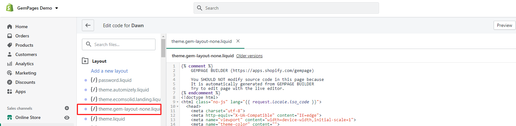Click the Search files field
The width and height of the screenshot is (516, 126).
pyautogui.click(x=119, y=44)
